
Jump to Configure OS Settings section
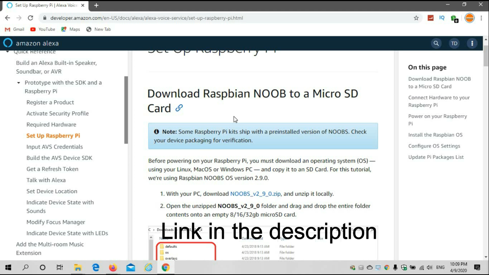[x=434, y=146]
